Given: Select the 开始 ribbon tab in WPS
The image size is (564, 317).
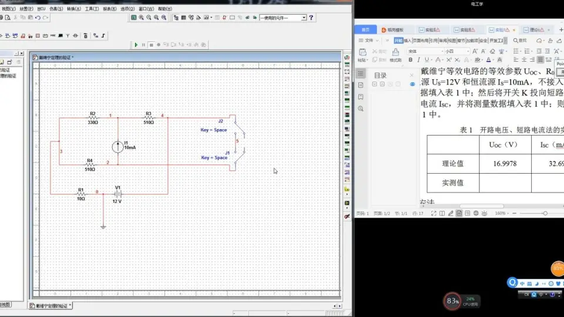Looking at the screenshot, I should (x=398, y=41).
